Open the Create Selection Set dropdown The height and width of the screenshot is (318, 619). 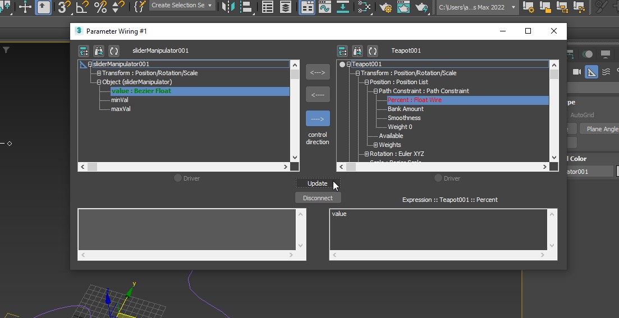point(210,6)
